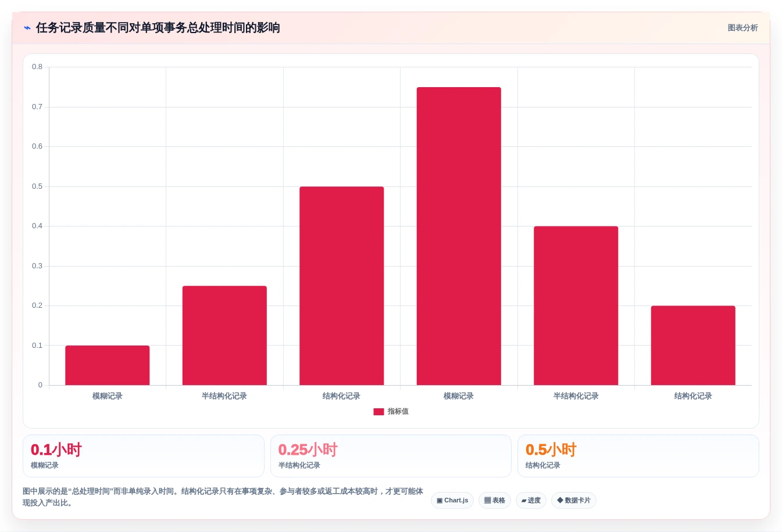
Task: Click the chart title 任务记录质量不同对单项事务总处理时间的影响
Action: click(x=158, y=28)
